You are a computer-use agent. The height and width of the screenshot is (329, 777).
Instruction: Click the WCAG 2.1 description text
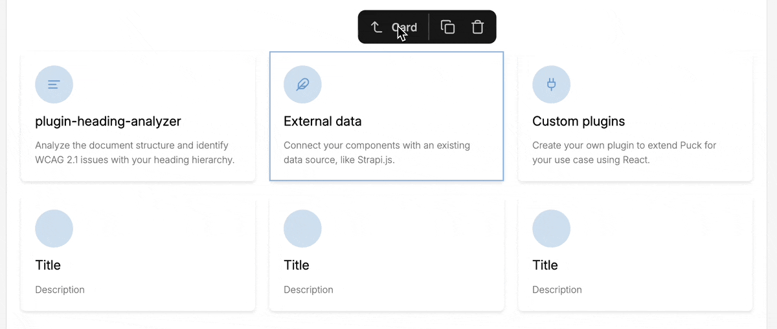pyautogui.click(x=135, y=153)
